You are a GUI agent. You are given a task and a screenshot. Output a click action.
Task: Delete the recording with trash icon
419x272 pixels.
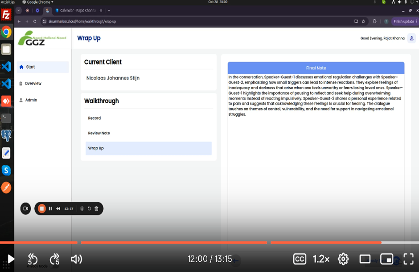(x=96, y=208)
